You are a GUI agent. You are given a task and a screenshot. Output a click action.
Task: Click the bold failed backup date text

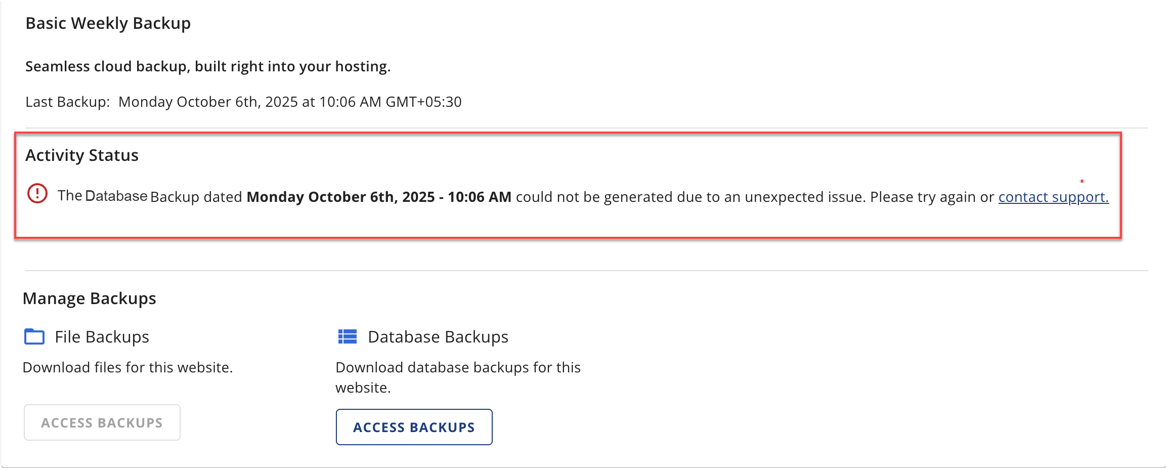point(379,197)
